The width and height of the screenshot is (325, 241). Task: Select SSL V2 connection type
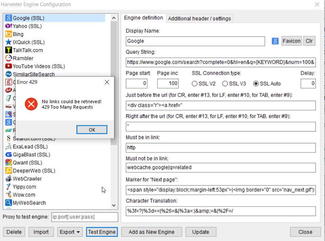pyautogui.click(x=203, y=83)
